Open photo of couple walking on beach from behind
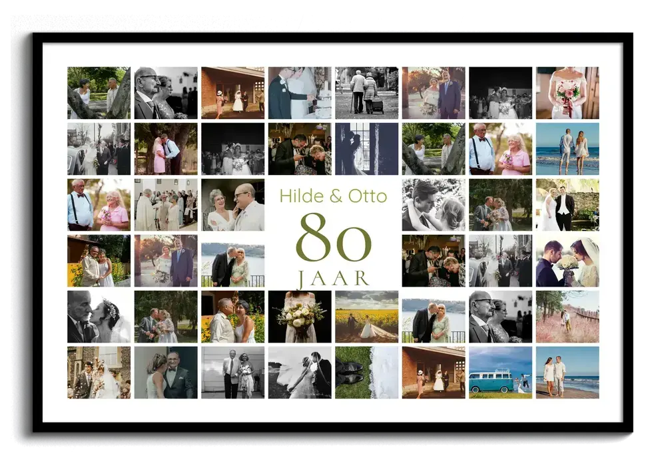 pyautogui.click(x=567, y=149)
